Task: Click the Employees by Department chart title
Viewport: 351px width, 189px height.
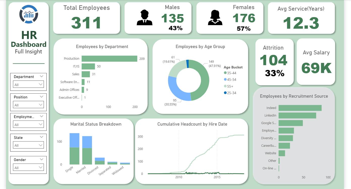Action: click(x=102, y=47)
